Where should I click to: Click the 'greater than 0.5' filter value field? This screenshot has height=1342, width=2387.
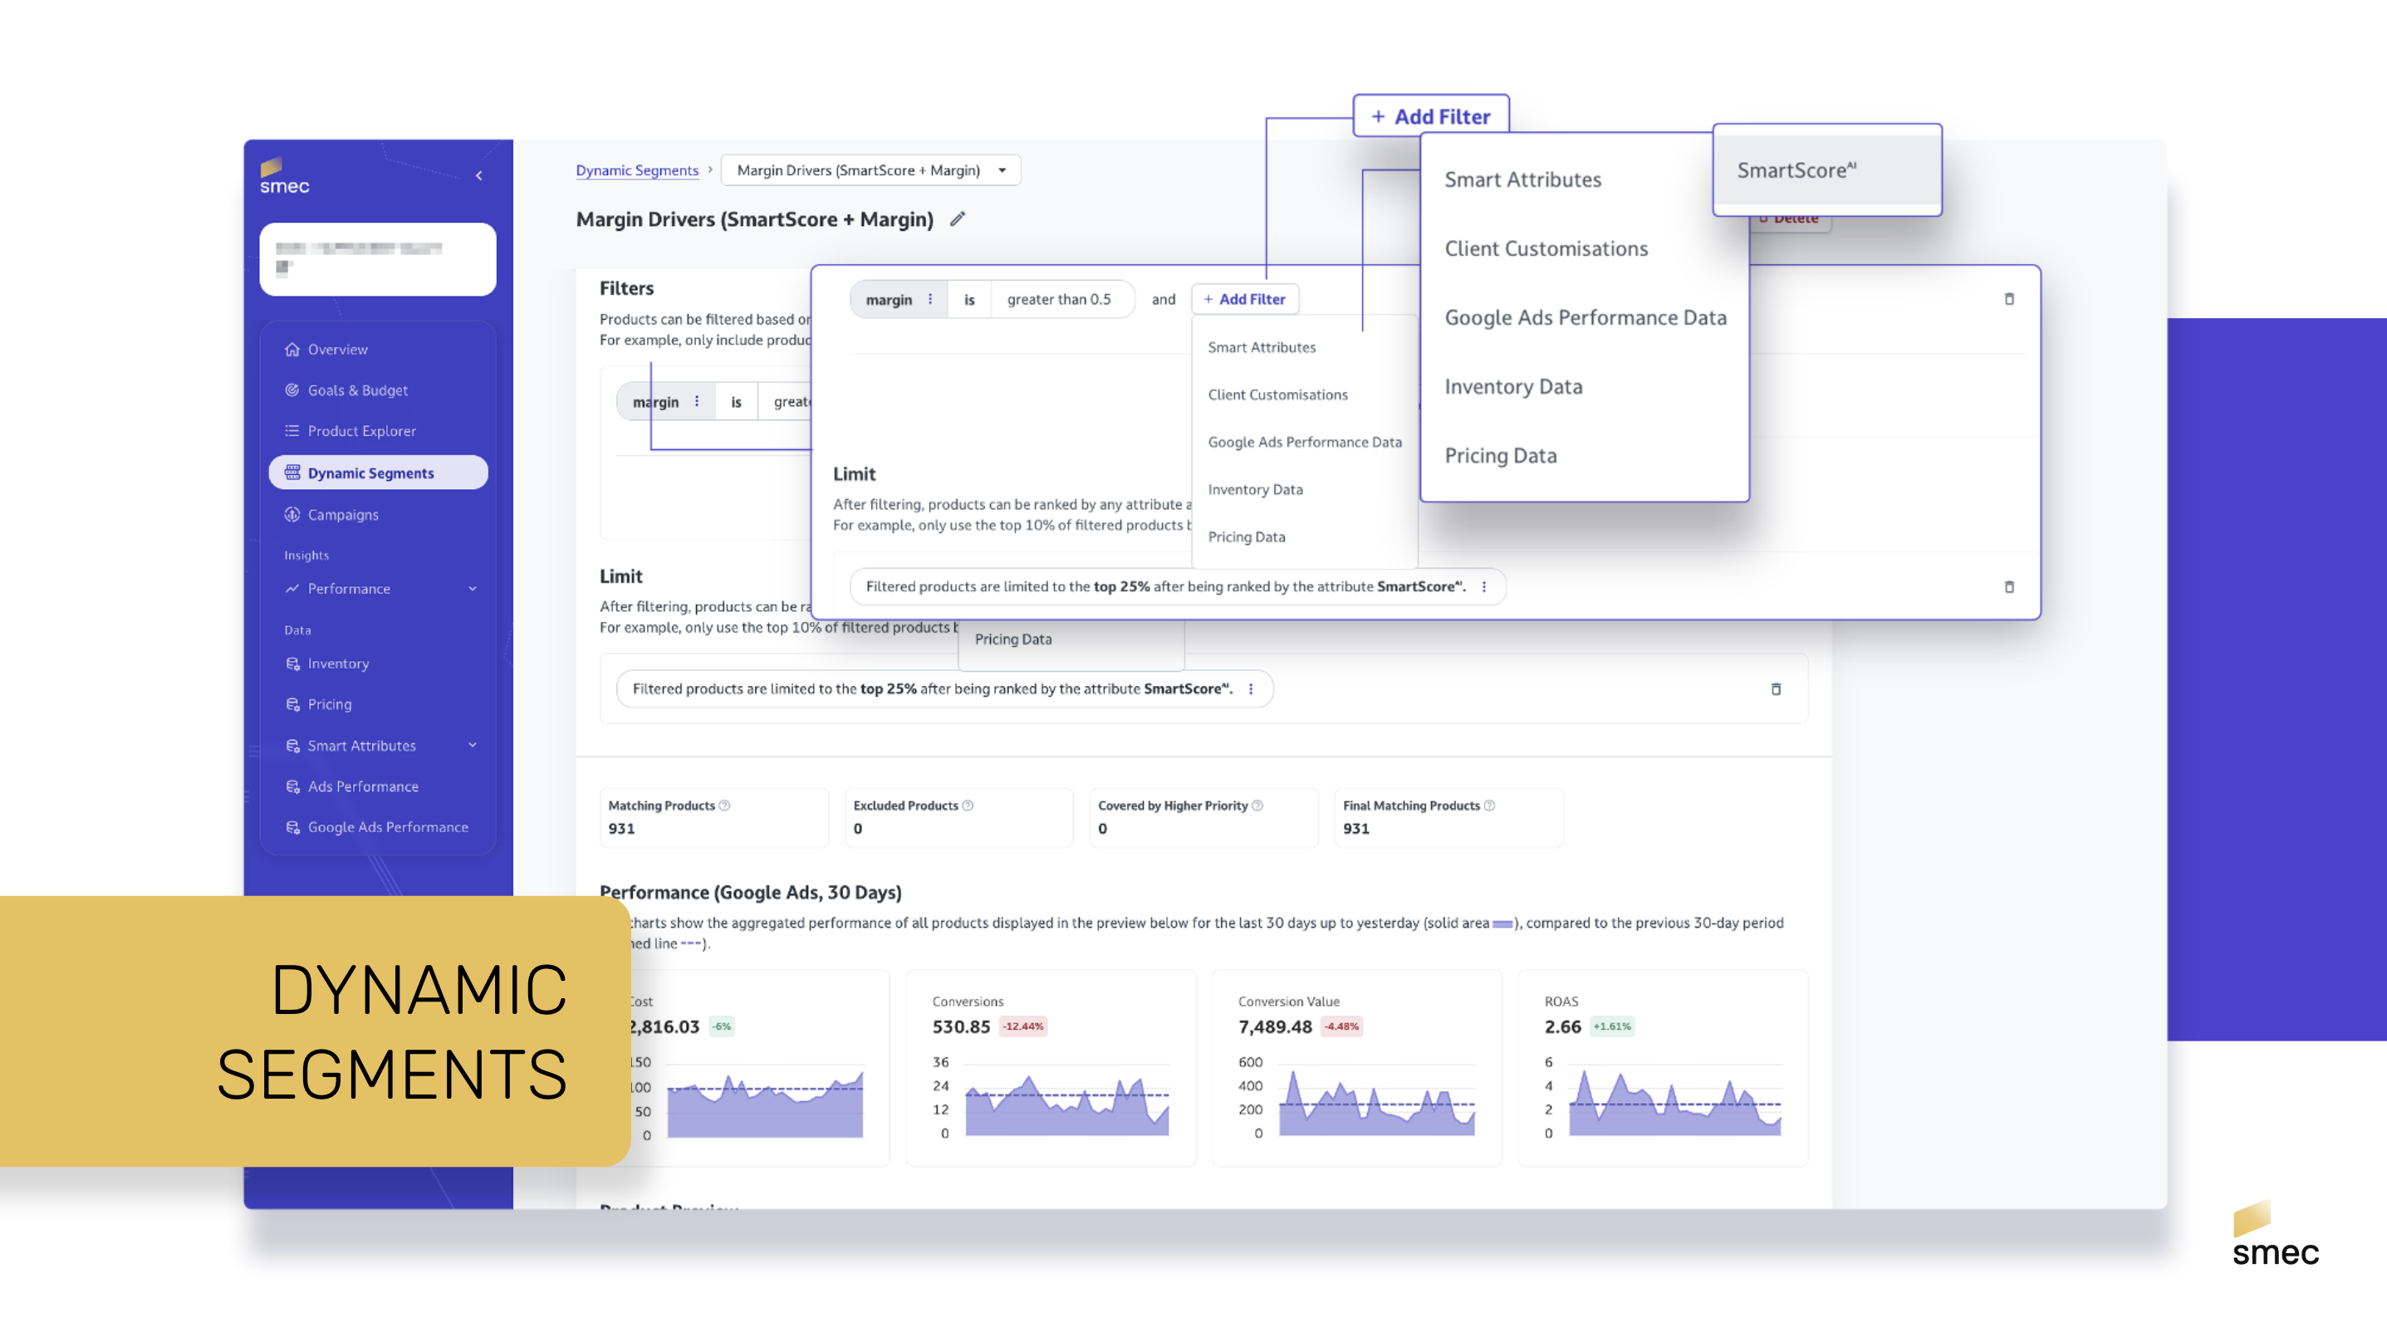click(1058, 299)
